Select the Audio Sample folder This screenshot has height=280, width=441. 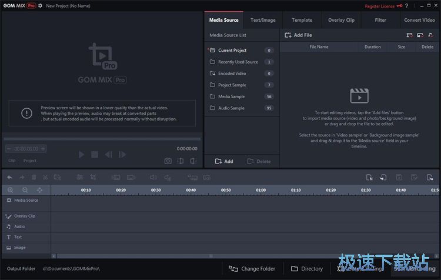pyautogui.click(x=231, y=108)
